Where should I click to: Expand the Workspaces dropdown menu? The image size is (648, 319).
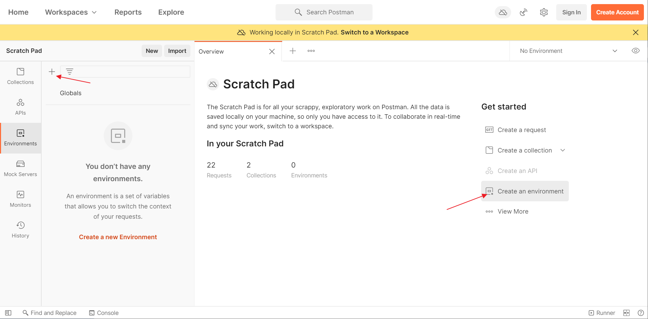click(71, 12)
